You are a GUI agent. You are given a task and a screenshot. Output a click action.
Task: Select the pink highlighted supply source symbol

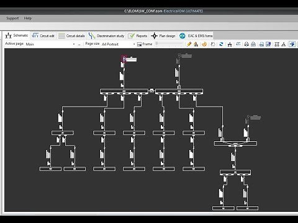click(x=124, y=59)
